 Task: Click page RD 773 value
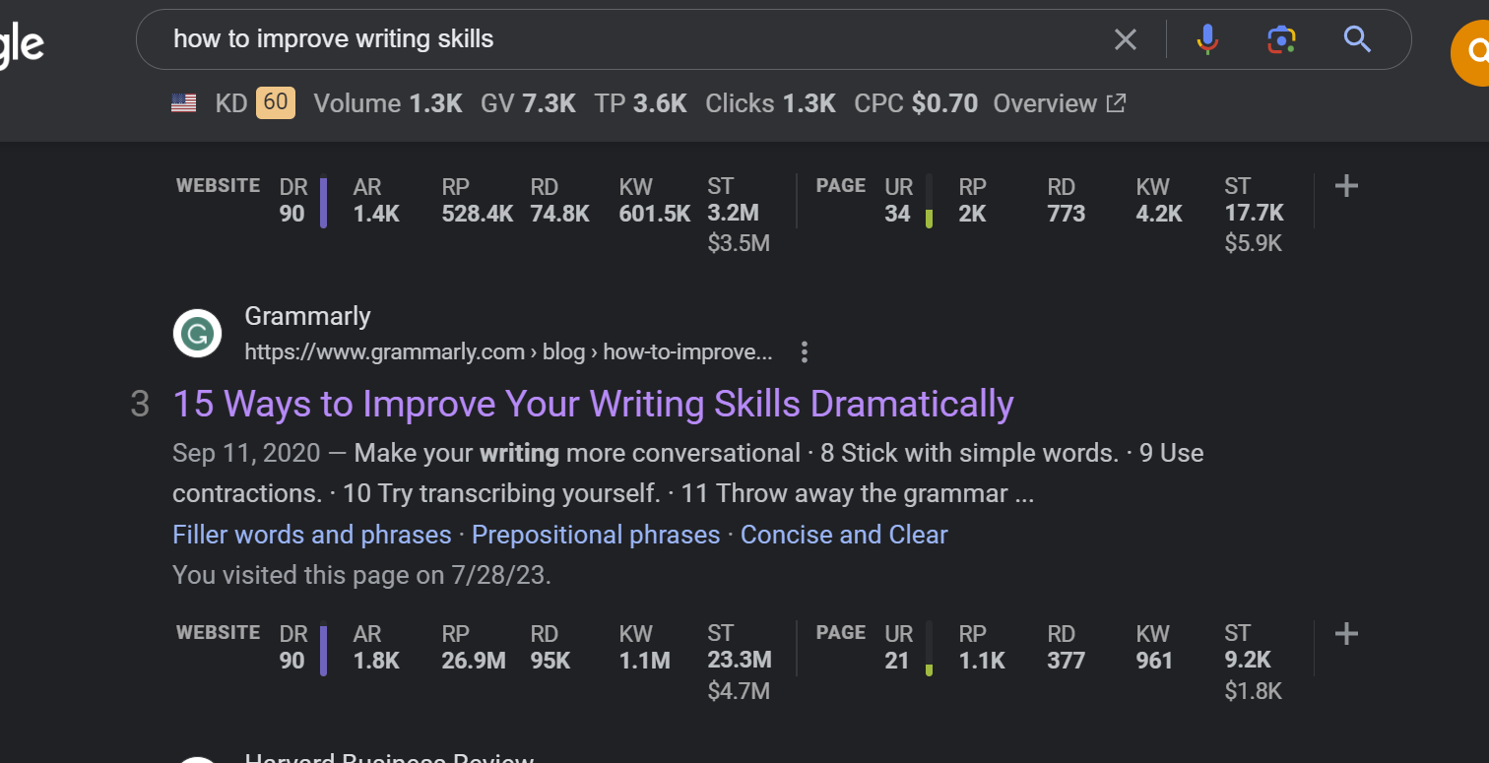pyautogui.click(x=1066, y=214)
